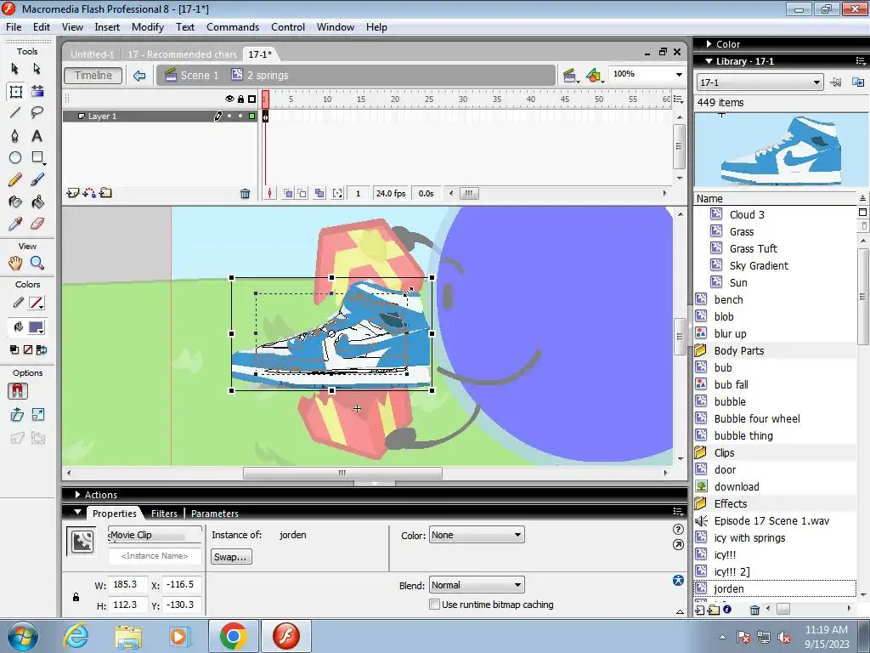This screenshot has width=870, height=653.
Task: Switch to 17 - Recommended chars tab
Action: point(182,54)
